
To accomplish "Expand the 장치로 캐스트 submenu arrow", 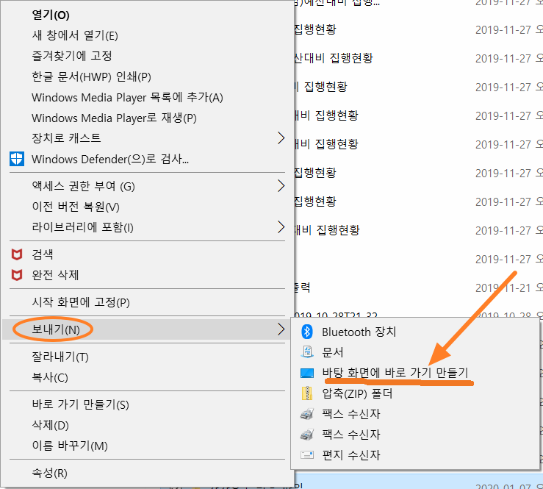I will click(281, 138).
